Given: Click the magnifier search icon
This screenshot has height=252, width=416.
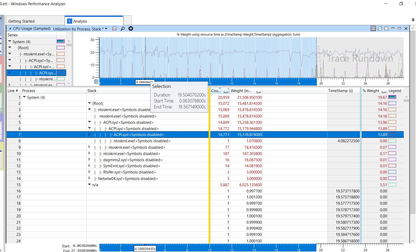Looking at the screenshot, I should 123,29.
